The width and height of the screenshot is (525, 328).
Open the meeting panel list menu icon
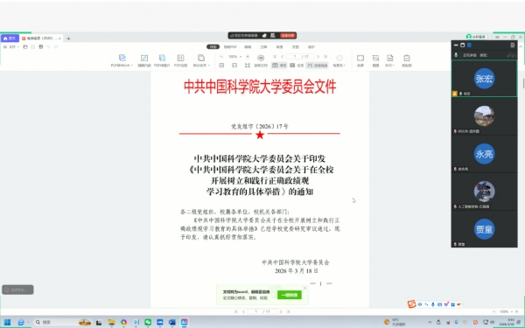[x=512, y=45]
